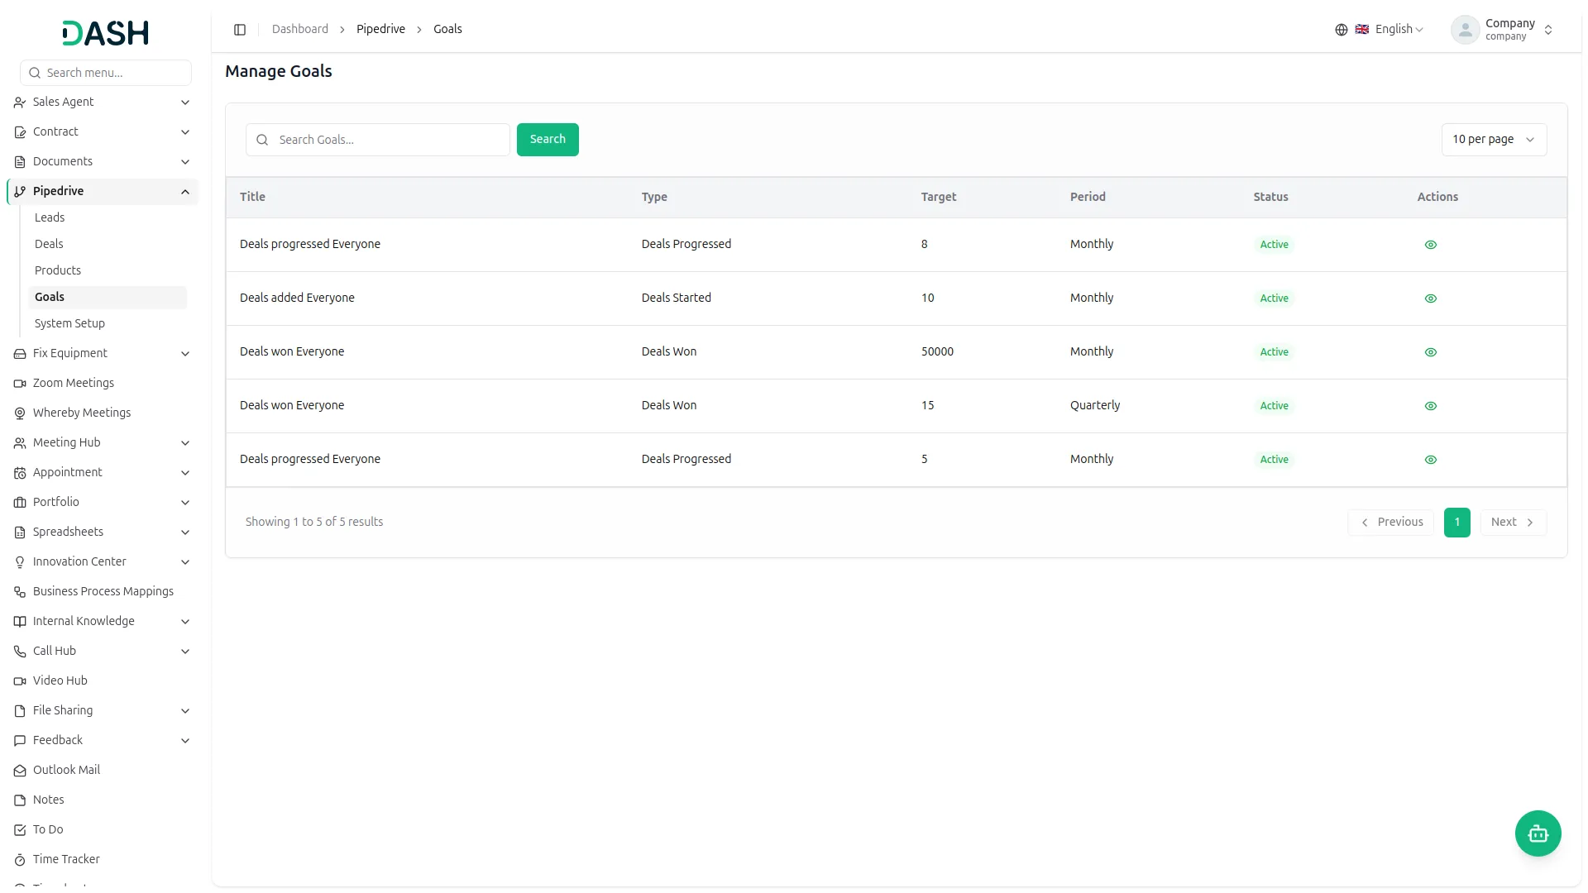Click the Notes file icon
Image resolution: width=1588 pixels, height=893 pixels.
(x=20, y=800)
